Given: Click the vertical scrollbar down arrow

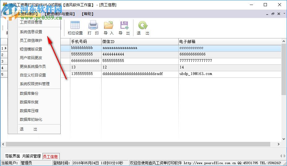Looking at the screenshot, I should 284,139.
